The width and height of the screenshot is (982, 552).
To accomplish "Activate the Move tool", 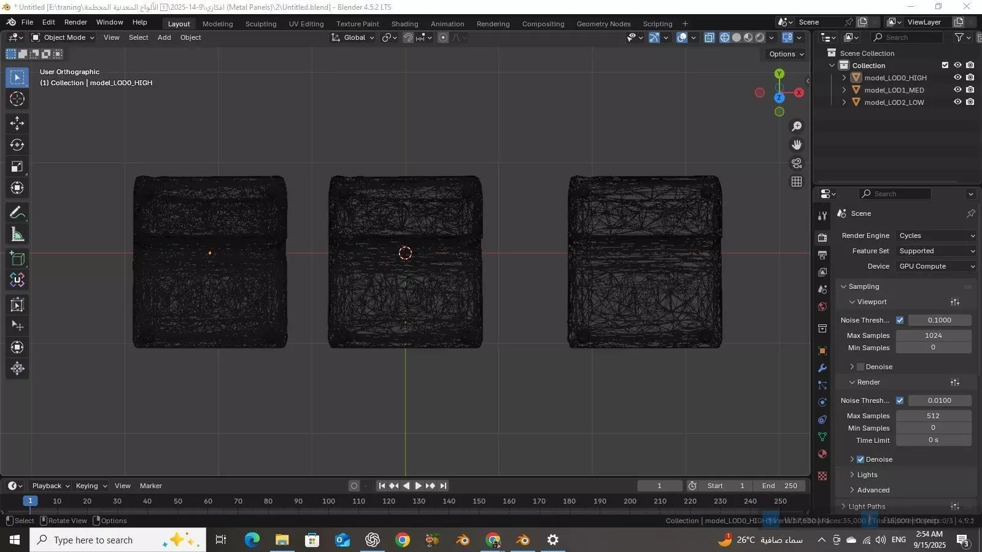I will tap(17, 123).
